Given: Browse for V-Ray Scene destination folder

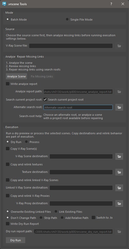Looking at the screenshot, I should click(119, 156).
